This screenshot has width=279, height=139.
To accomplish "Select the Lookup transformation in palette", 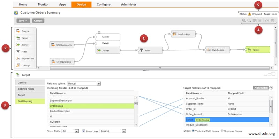I will 25,65.
